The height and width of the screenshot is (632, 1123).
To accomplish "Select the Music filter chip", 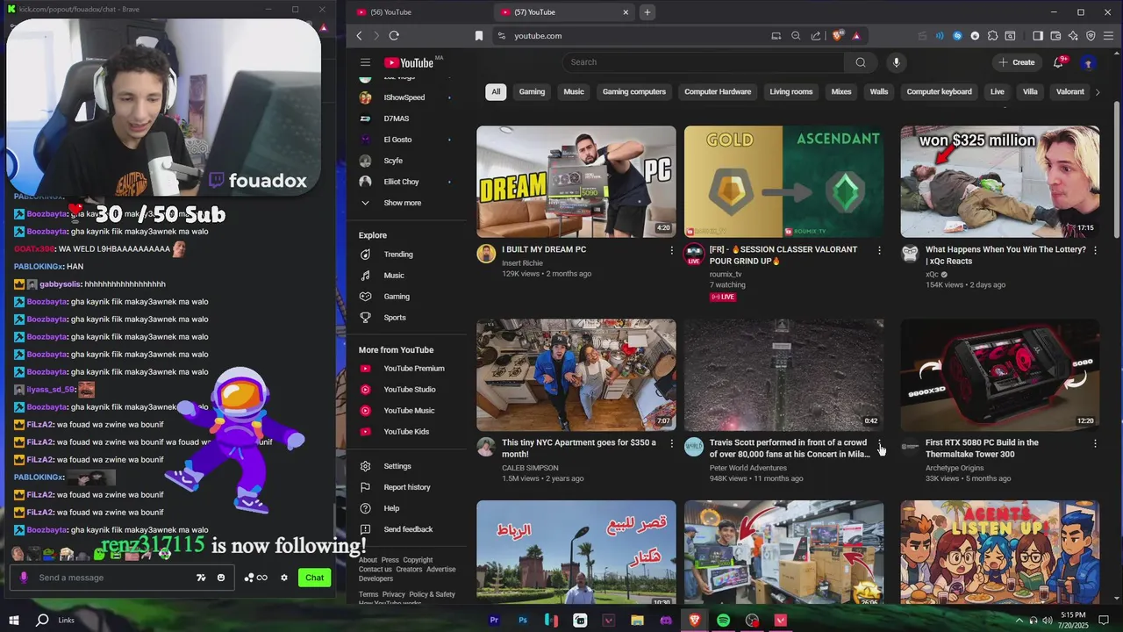I will click(574, 91).
